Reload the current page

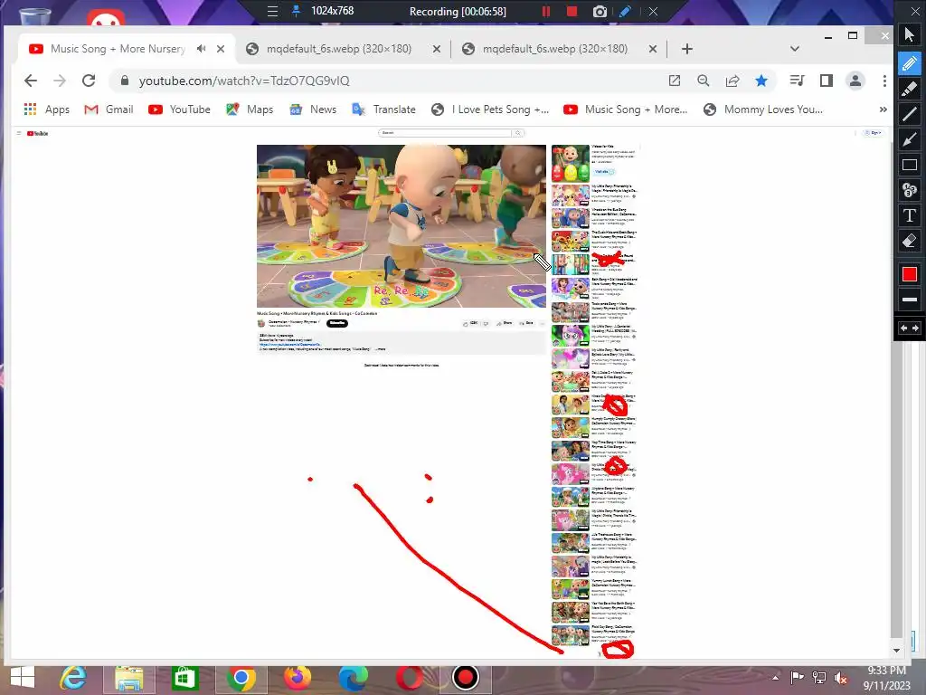89,81
